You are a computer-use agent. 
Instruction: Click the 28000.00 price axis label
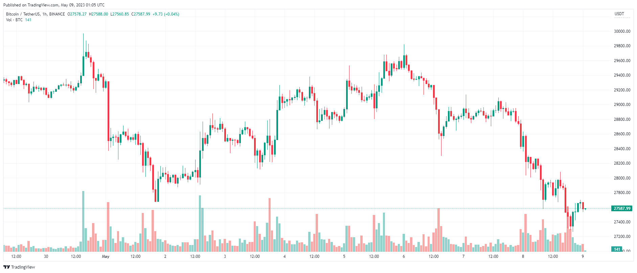click(x=622, y=178)
